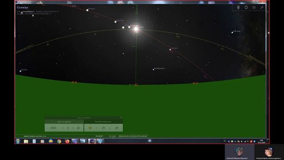This screenshot has height=160, width=284.
Task: Click the day field showing 22
Action: pos(78,128)
